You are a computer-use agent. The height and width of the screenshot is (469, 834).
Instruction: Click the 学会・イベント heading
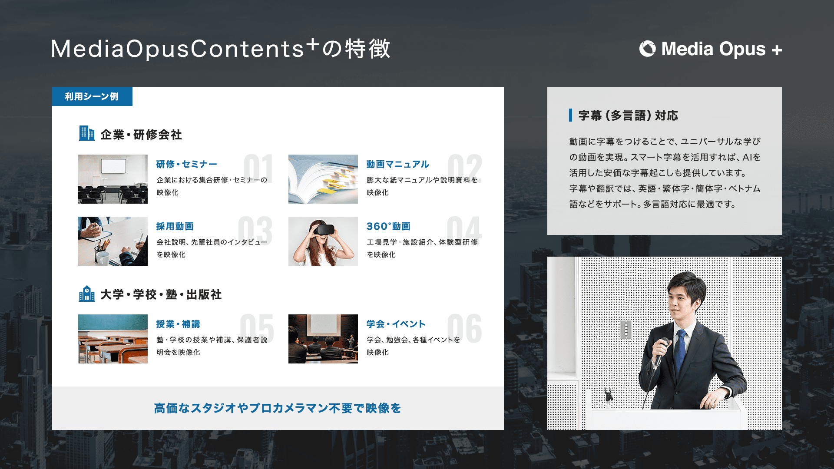(x=396, y=324)
